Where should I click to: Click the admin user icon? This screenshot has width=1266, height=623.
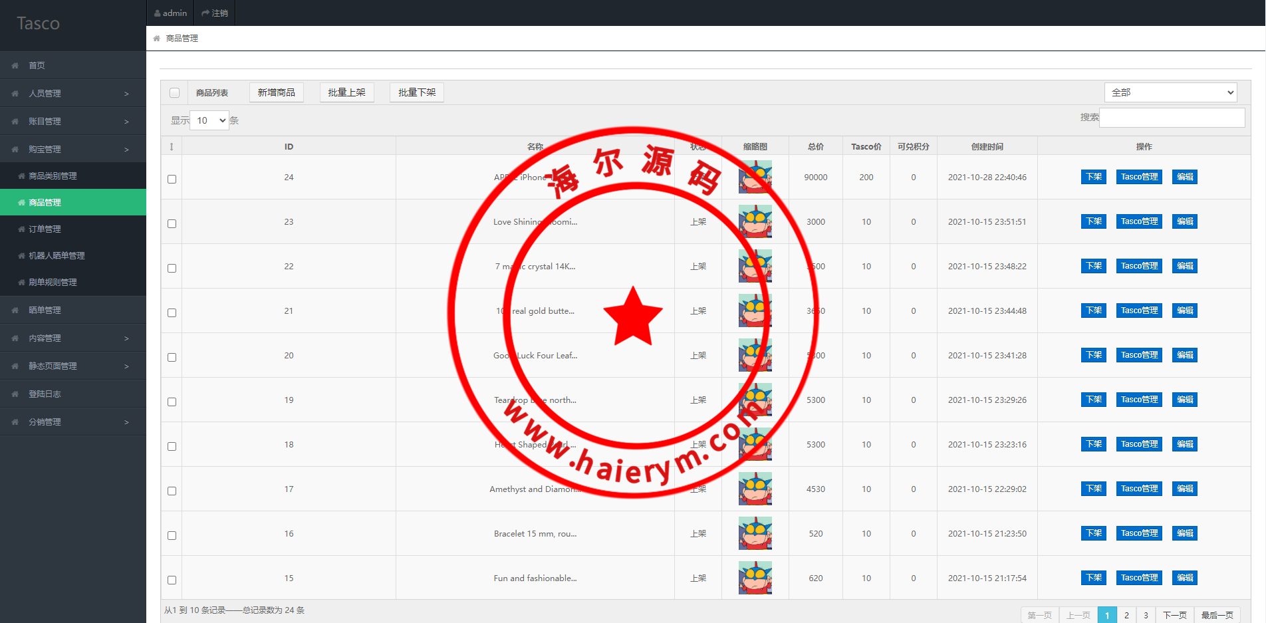tap(158, 13)
